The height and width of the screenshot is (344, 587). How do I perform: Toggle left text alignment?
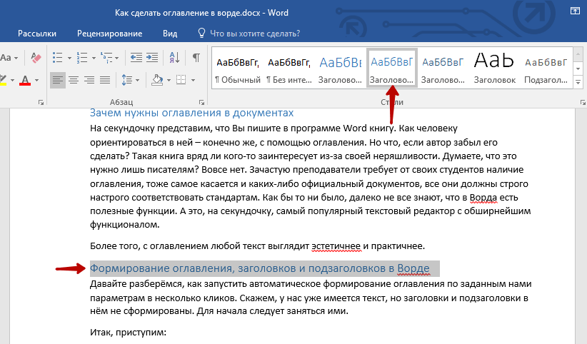58,79
